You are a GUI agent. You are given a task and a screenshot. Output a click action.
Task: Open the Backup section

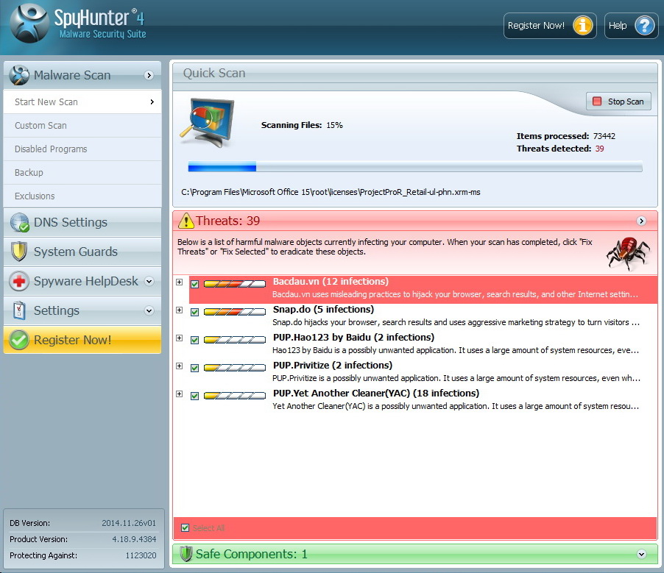(82, 173)
